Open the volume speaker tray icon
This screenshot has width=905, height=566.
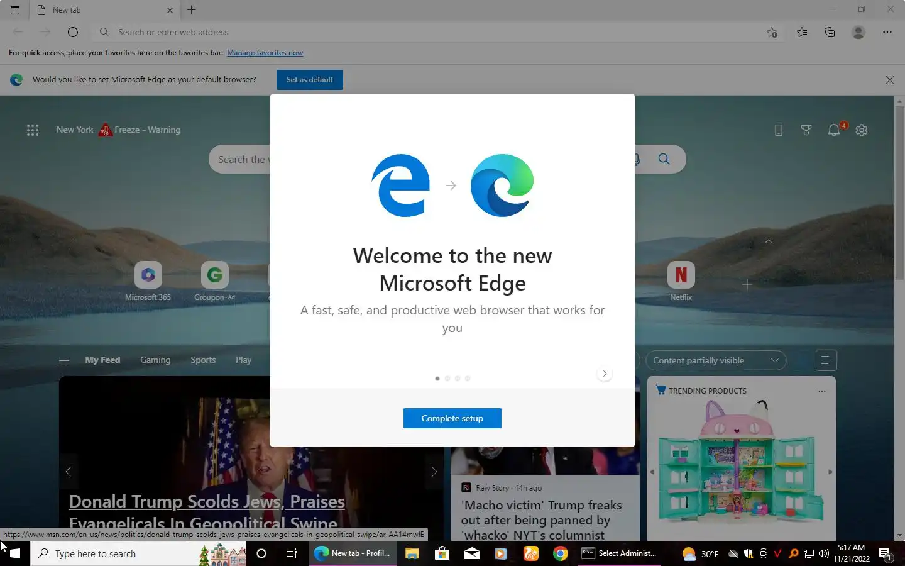[x=824, y=553]
